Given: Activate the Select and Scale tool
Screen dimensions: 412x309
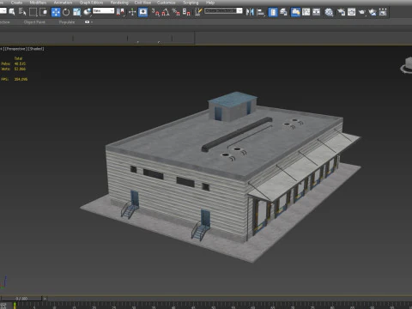Looking at the screenshot, I should 76,12.
